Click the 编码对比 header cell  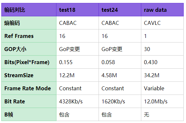(x=29, y=10)
